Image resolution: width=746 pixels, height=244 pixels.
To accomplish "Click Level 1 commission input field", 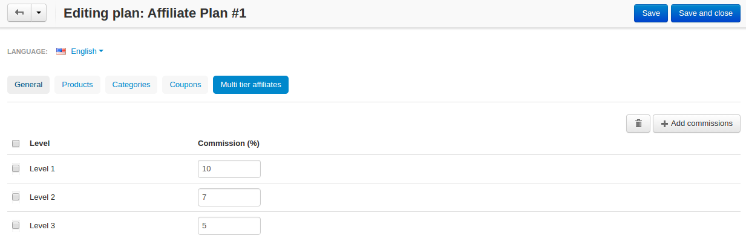I will click(229, 169).
